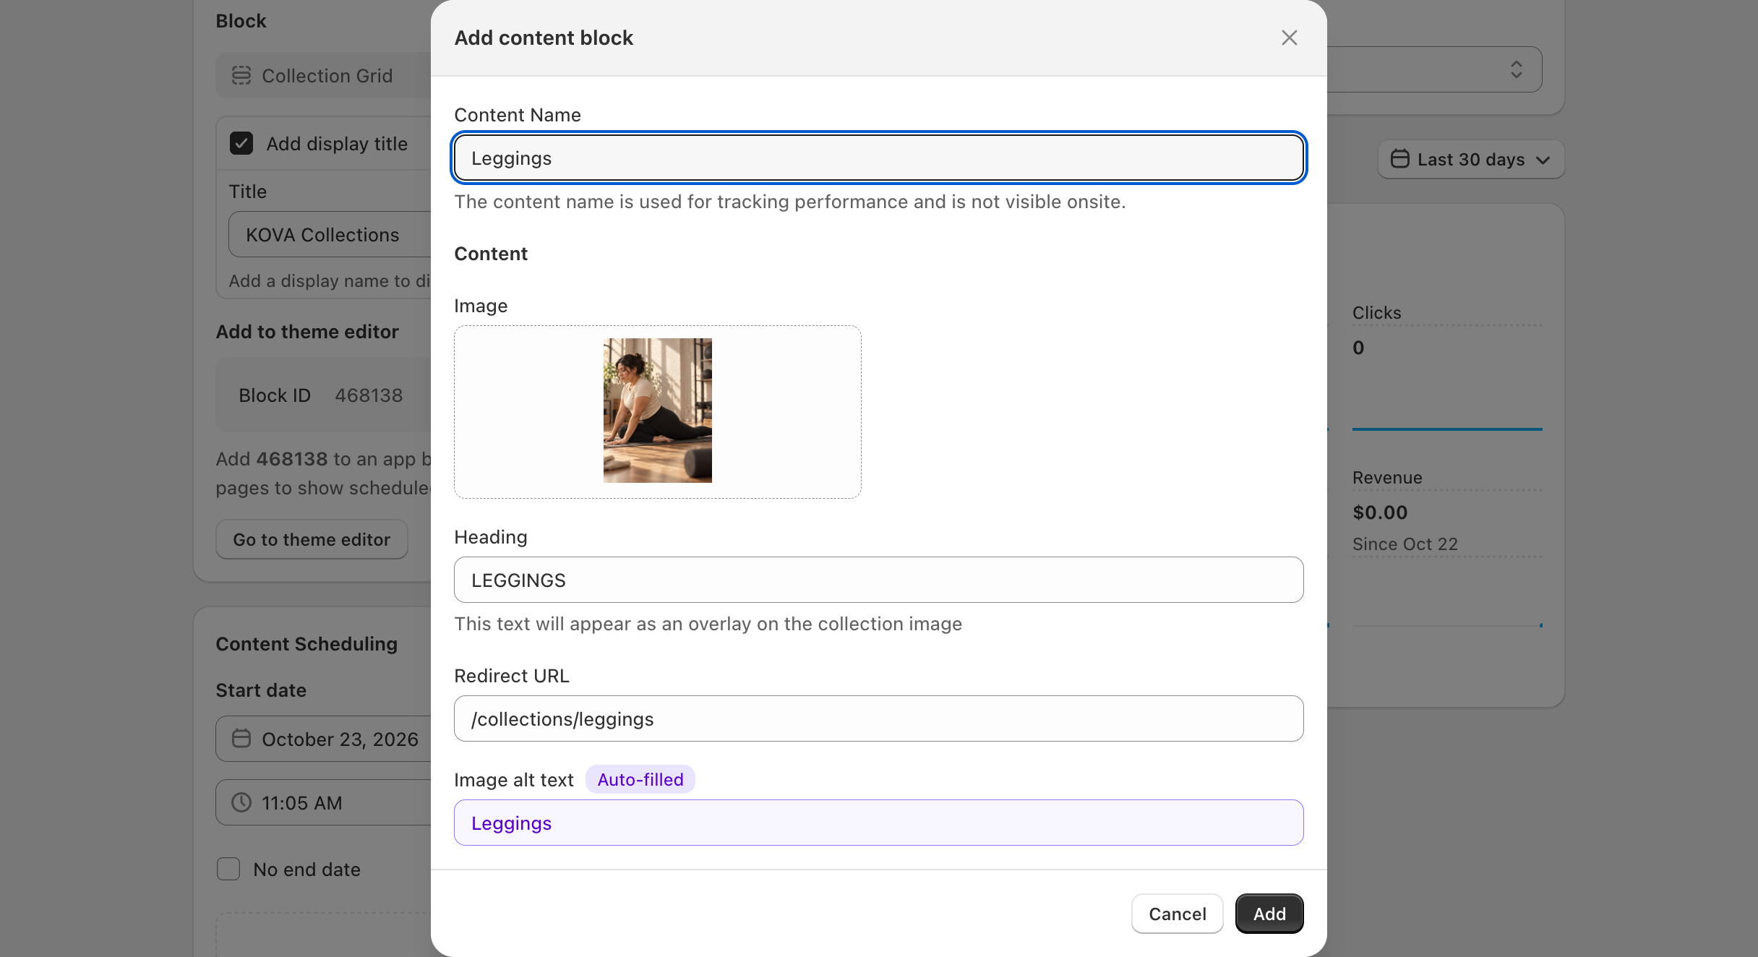This screenshot has height=957, width=1758.
Task: Select the uploaded leggings image thumbnail
Action: pyautogui.click(x=657, y=410)
